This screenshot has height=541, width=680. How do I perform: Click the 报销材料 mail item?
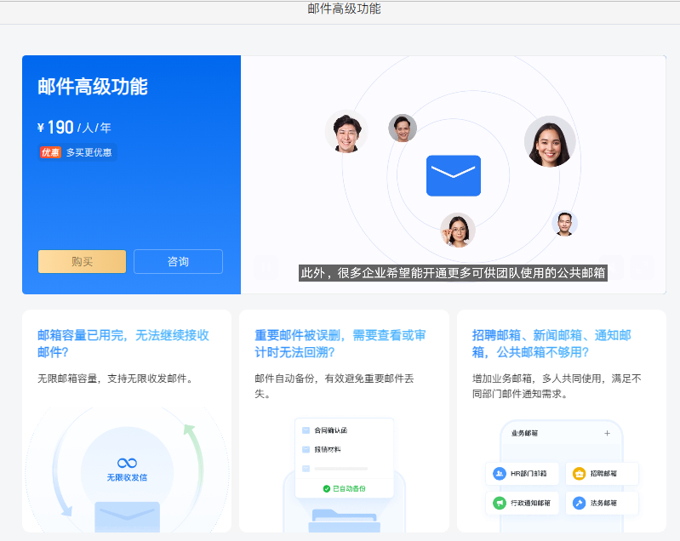(x=327, y=449)
